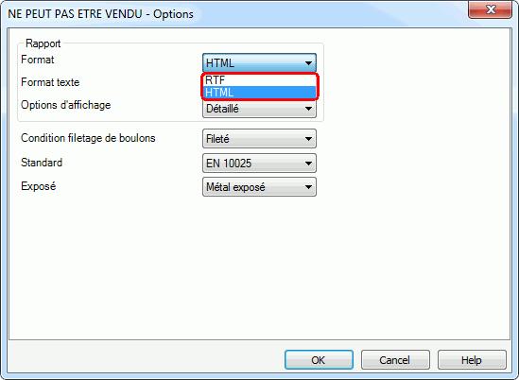Select RTF from the open format list
Viewport: 519px width, 380px height.
[x=259, y=80]
